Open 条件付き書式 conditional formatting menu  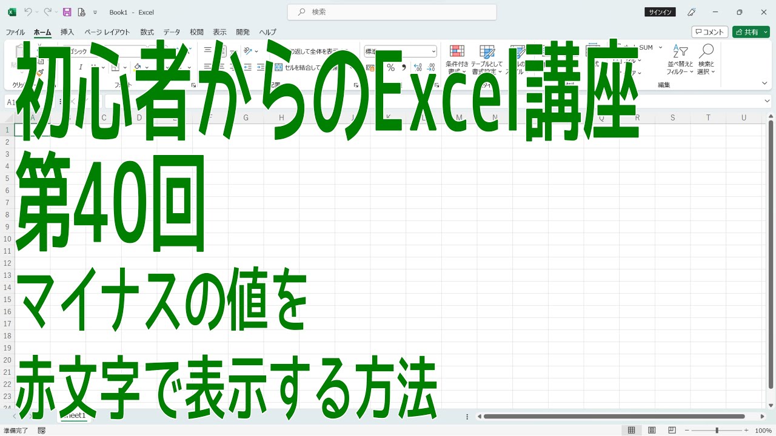pos(457,60)
